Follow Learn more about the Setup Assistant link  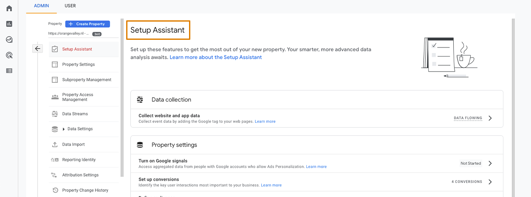(216, 57)
